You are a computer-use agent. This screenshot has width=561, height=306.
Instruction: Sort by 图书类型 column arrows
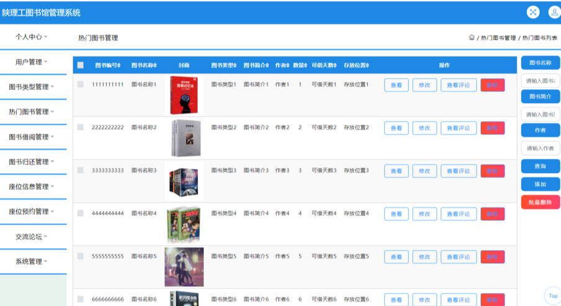pyautogui.click(x=235, y=65)
